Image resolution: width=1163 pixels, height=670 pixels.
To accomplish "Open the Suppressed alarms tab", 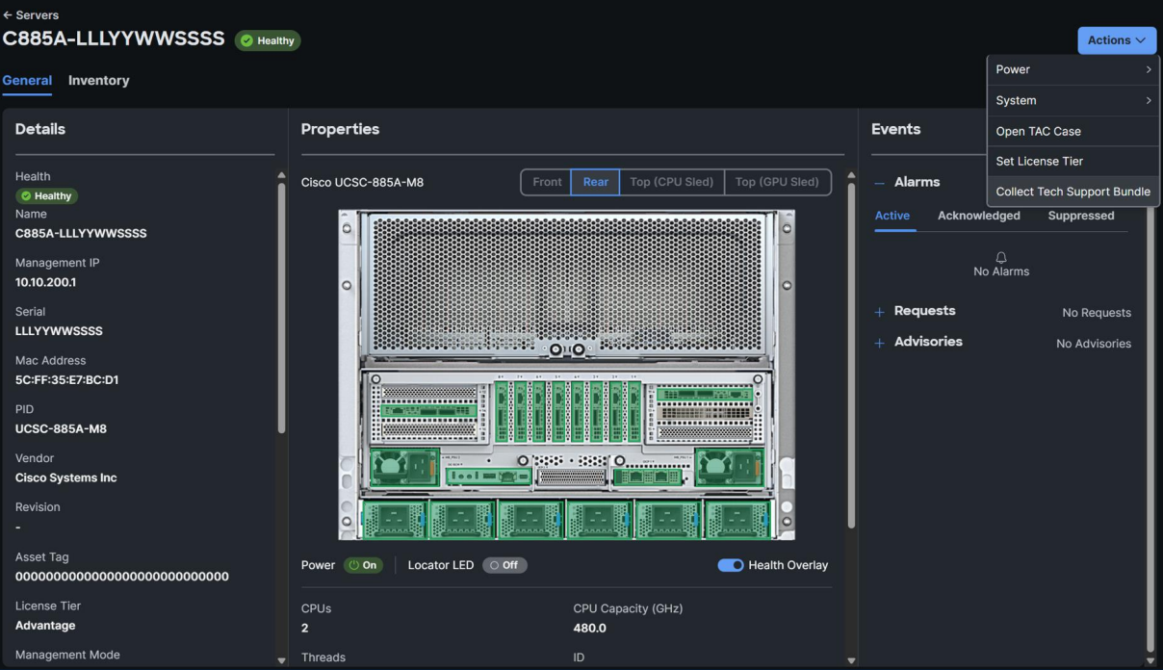I will 1081,216.
